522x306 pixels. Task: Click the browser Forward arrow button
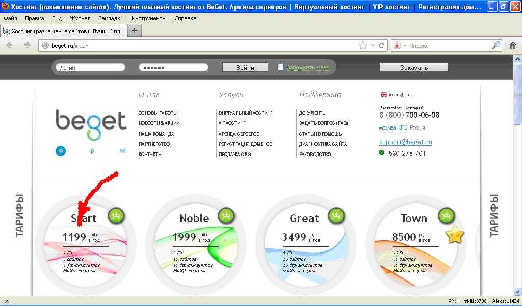click(28, 45)
